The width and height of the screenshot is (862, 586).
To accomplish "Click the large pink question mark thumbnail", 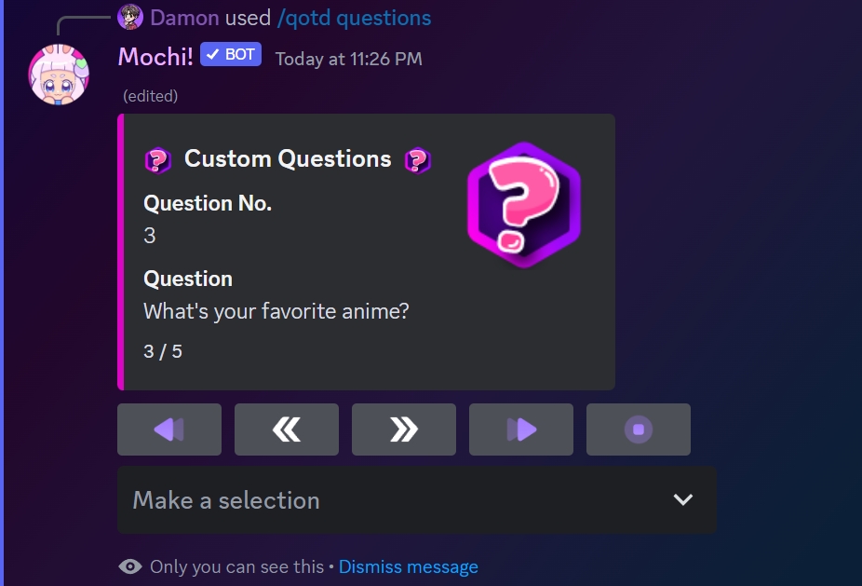I will (x=524, y=204).
